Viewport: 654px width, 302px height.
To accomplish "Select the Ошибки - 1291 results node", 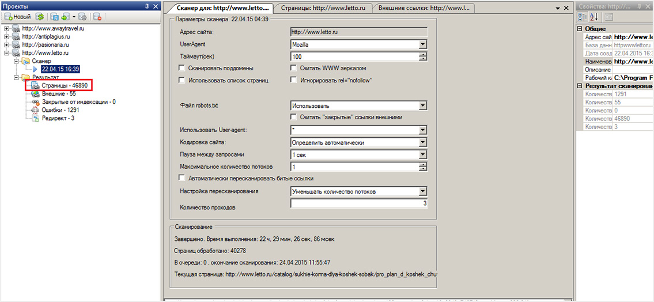I will tap(60, 110).
